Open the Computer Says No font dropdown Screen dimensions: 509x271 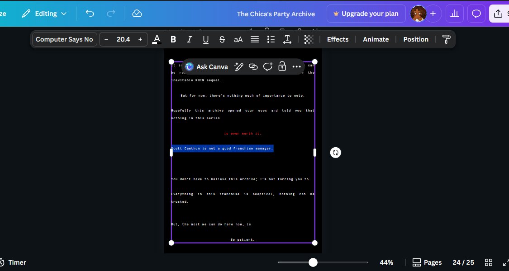pyautogui.click(x=64, y=39)
